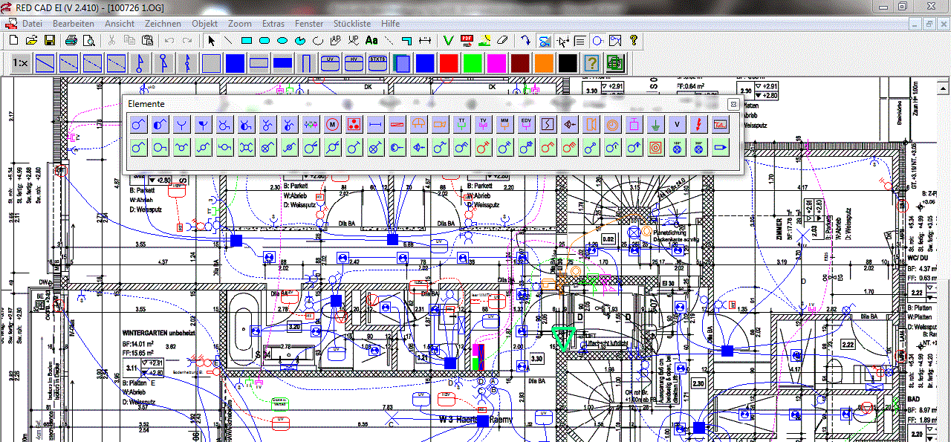Print the drawing via printer icon
Viewport: 951px width, 442px height.
(71, 40)
